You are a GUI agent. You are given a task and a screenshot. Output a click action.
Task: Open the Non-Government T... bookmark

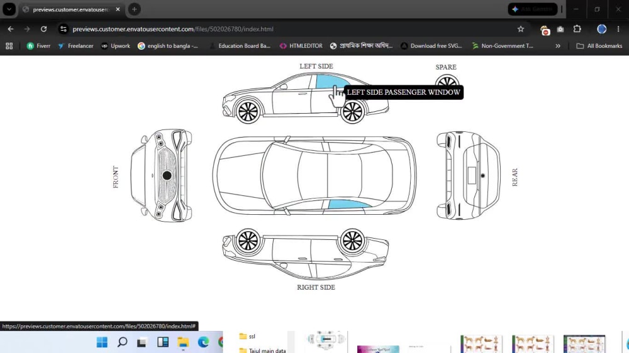point(502,46)
